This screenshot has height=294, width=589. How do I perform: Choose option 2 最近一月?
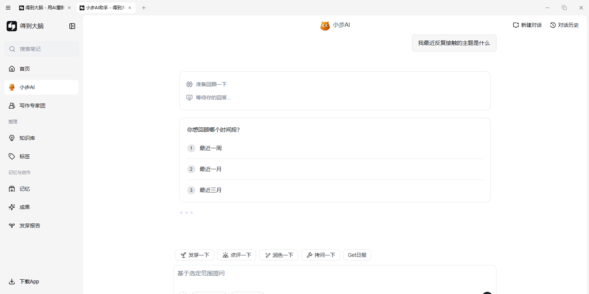(335, 169)
